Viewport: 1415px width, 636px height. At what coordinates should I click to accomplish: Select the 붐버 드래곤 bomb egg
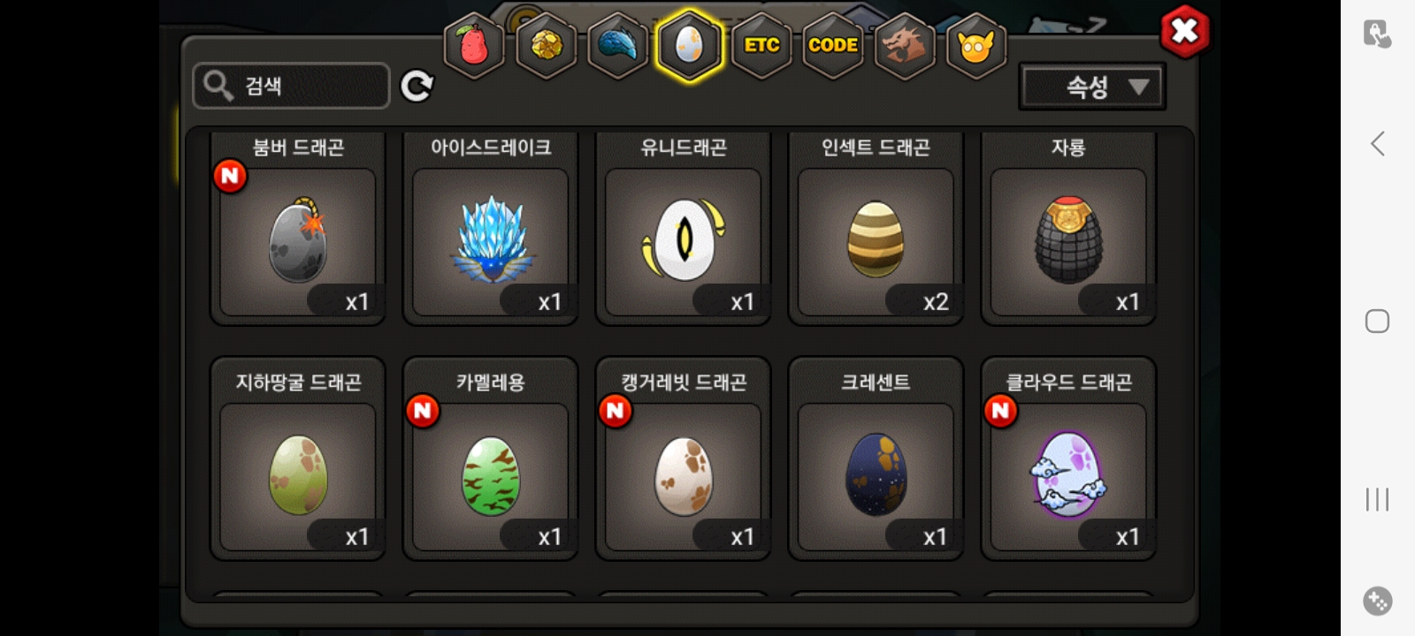pyautogui.click(x=298, y=228)
